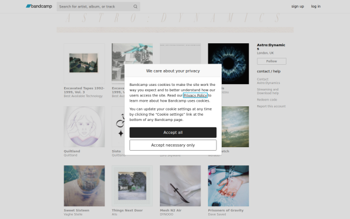
Task: Click the Sweet Sixteen title text
Action: [76, 210]
